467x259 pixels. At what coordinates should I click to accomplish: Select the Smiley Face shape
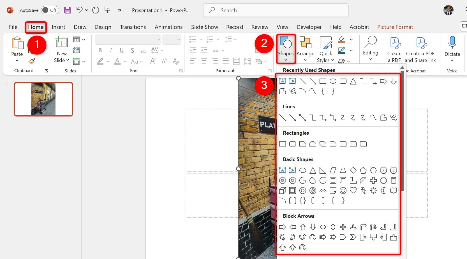coord(343,191)
